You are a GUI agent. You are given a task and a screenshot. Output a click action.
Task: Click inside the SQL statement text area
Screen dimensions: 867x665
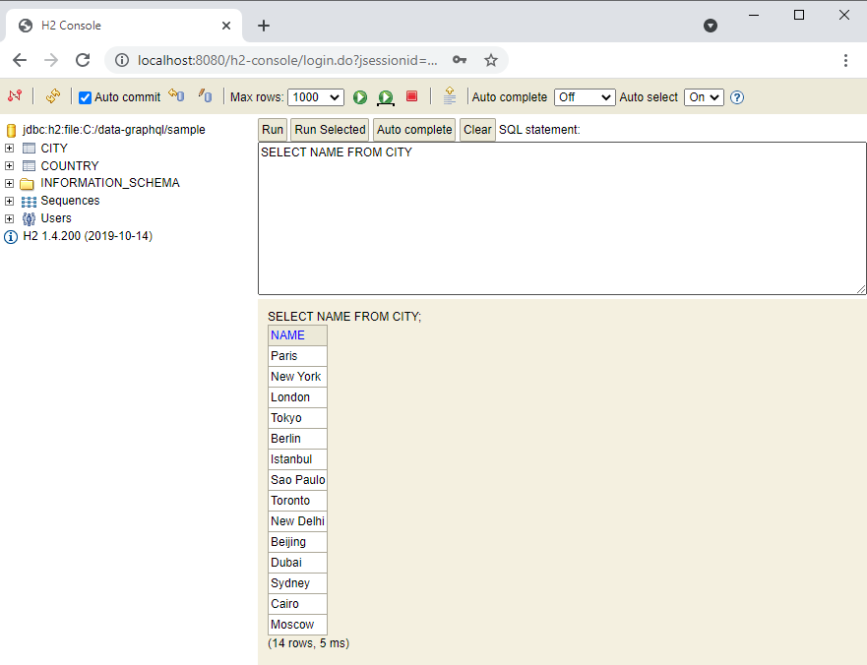(561, 216)
